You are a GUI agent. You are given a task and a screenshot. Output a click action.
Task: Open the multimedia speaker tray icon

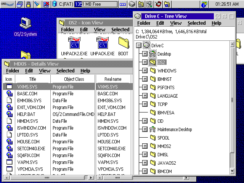coord(149,4)
